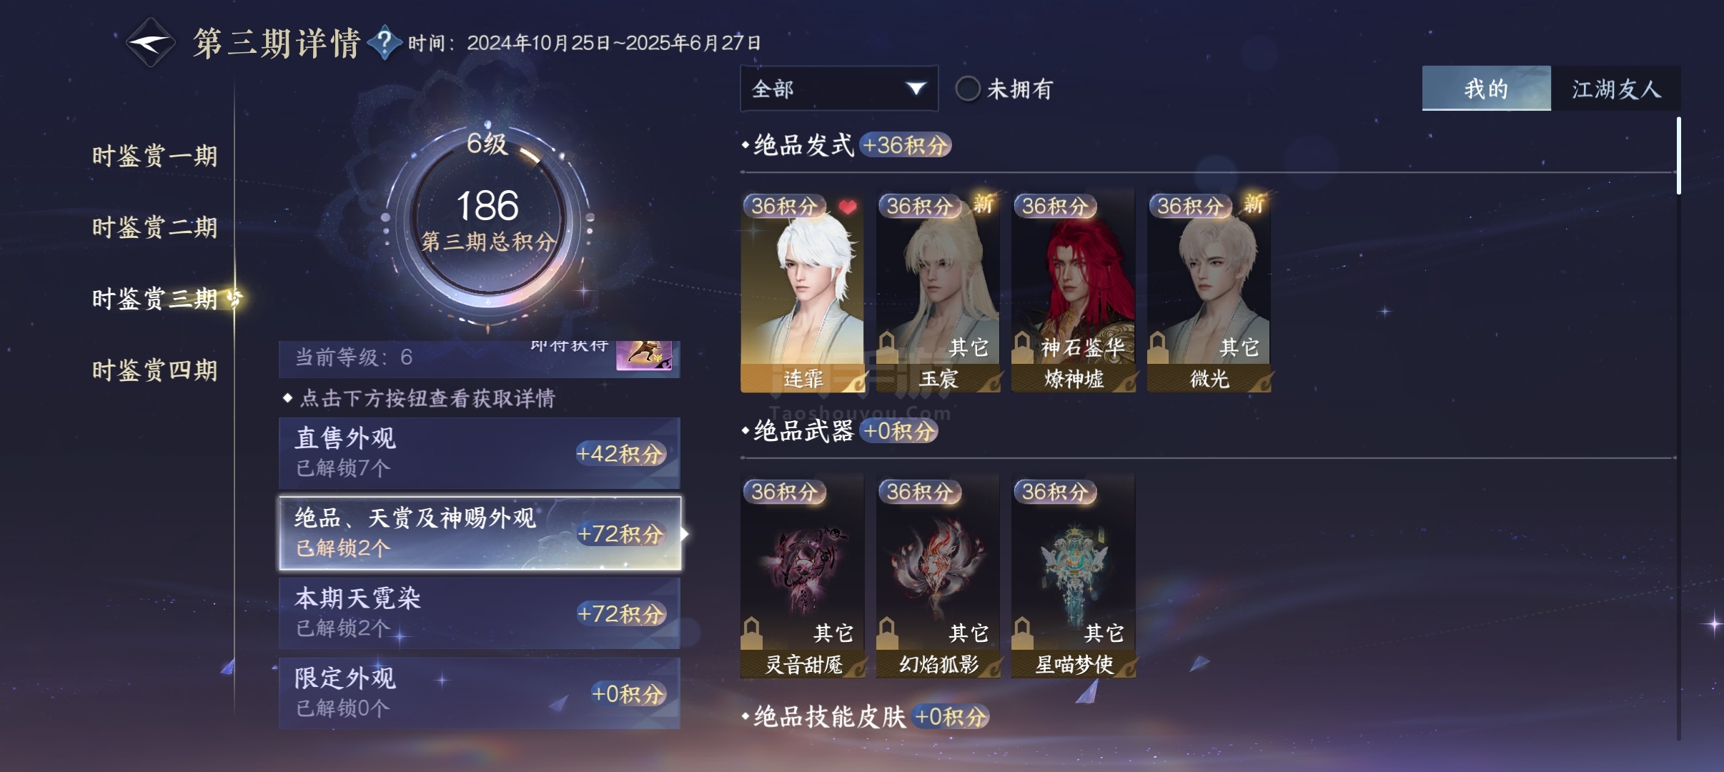The height and width of the screenshot is (772, 1724).
Task: Click the back arrow icon
Action: (151, 43)
